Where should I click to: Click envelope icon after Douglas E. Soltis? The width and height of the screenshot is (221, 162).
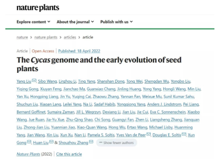(184, 134)
